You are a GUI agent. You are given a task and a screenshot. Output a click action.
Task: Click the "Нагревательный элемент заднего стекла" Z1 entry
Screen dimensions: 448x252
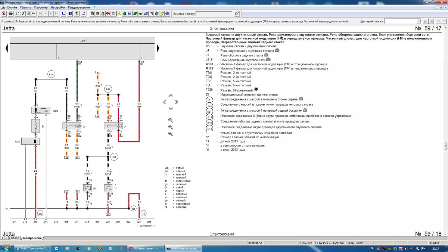249,95
